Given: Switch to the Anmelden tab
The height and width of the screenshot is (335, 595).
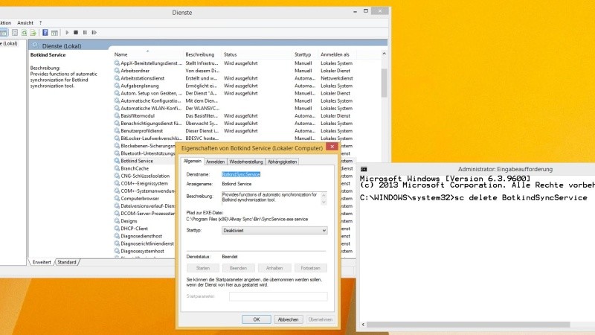Looking at the screenshot, I should pos(216,162).
